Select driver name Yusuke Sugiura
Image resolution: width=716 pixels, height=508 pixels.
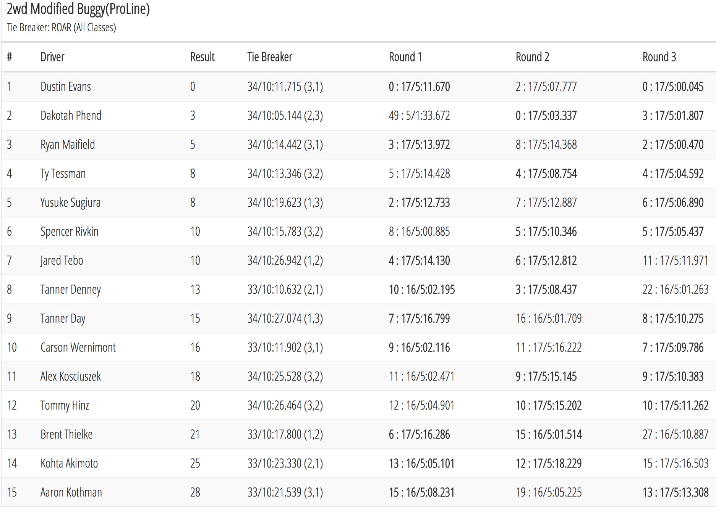71,203
